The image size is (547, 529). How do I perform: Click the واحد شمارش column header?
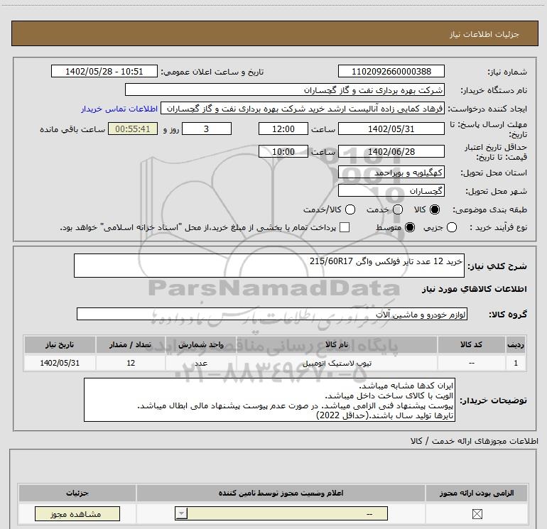201,344
